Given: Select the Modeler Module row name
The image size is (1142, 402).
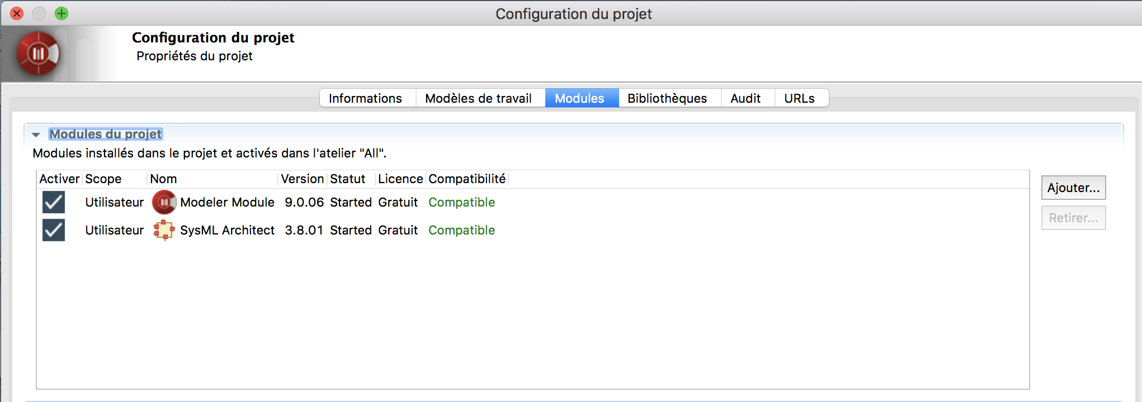Looking at the screenshot, I should click(227, 202).
